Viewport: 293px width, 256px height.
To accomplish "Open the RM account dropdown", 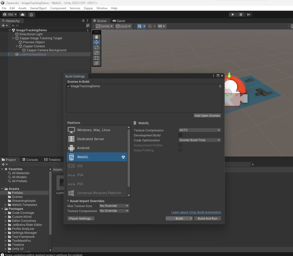I will 10,15.
